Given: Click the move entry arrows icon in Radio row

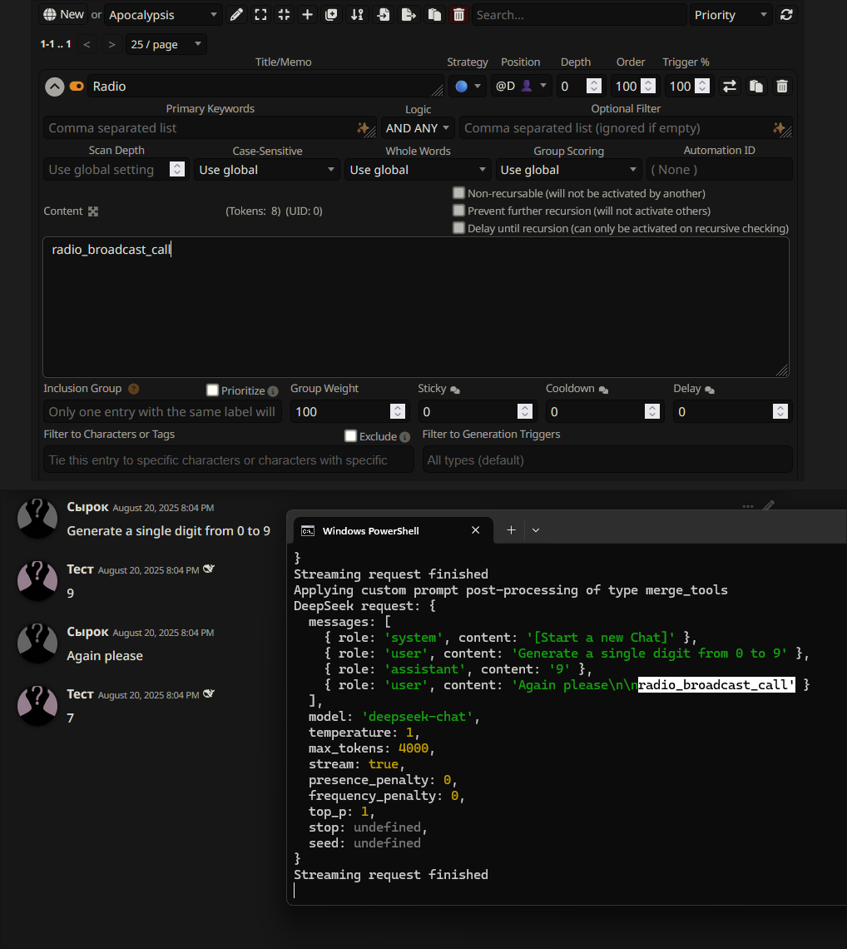Looking at the screenshot, I should pyautogui.click(x=730, y=87).
